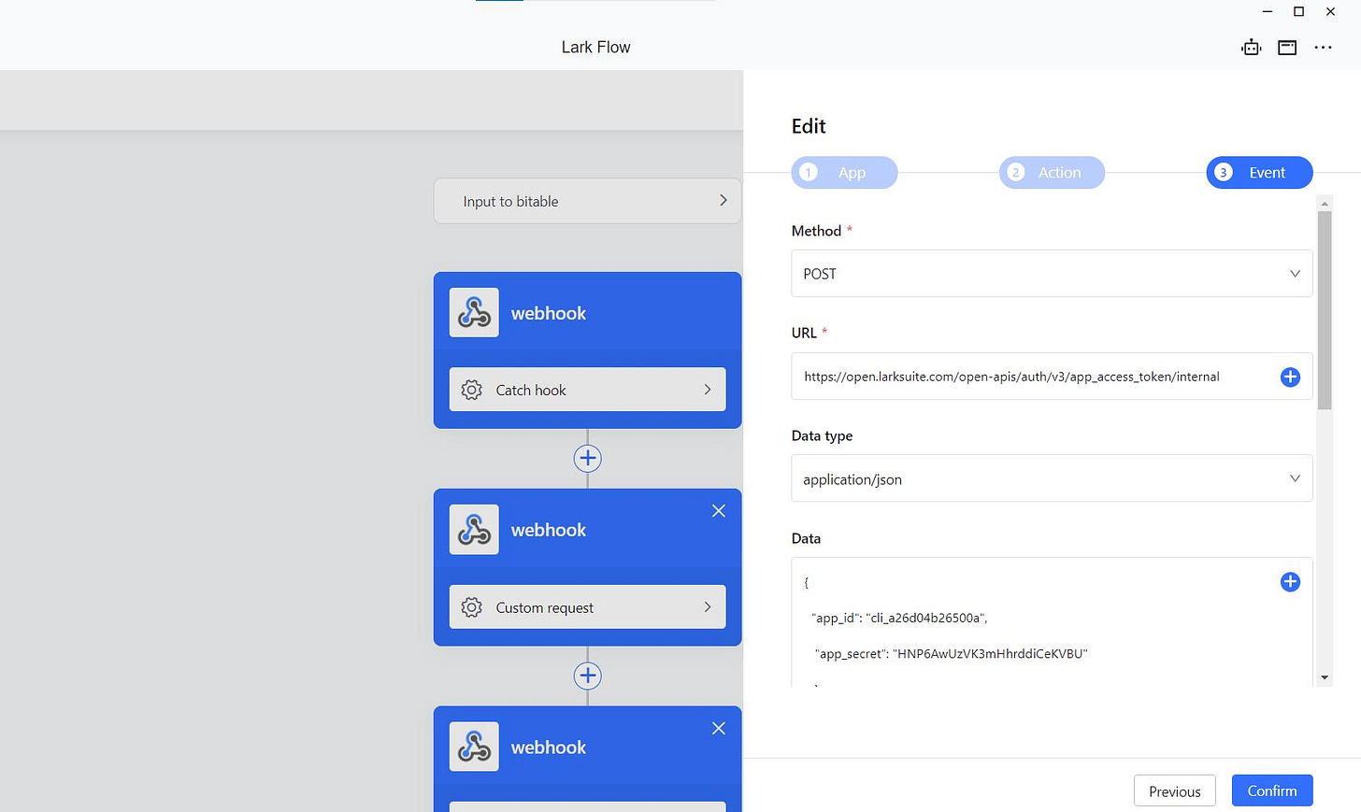Screen dimensions: 1361x812
Task: Click the Confirm button
Action: pos(1272,791)
